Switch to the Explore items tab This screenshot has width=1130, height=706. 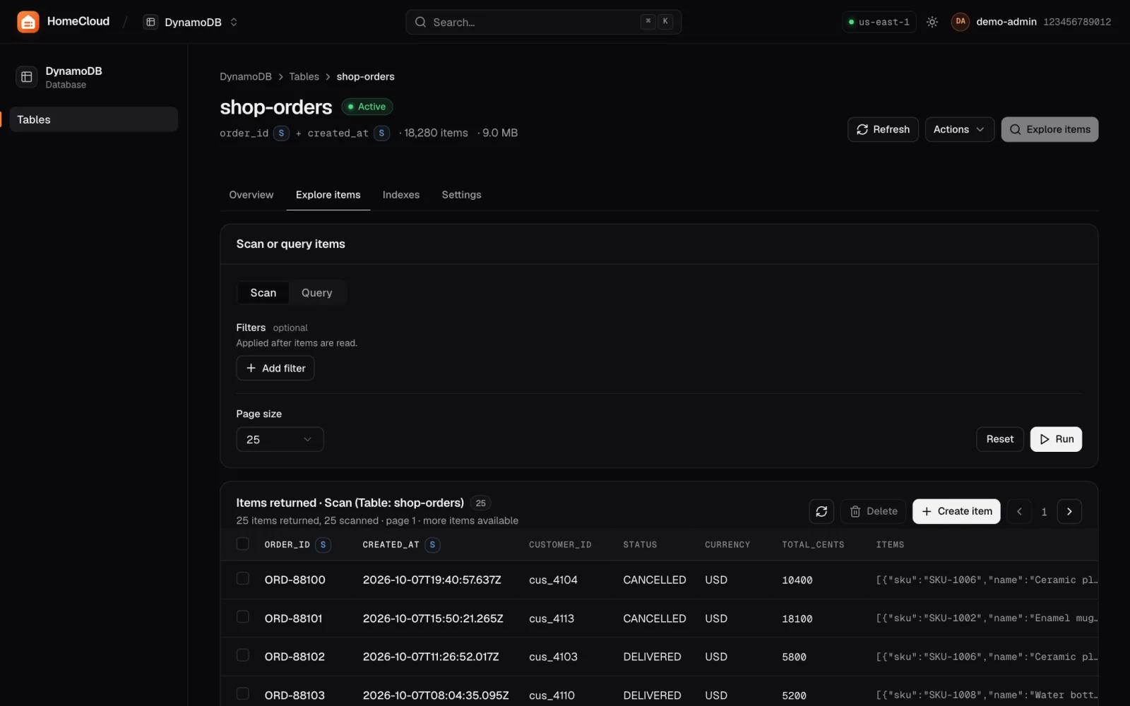click(328, 195)
